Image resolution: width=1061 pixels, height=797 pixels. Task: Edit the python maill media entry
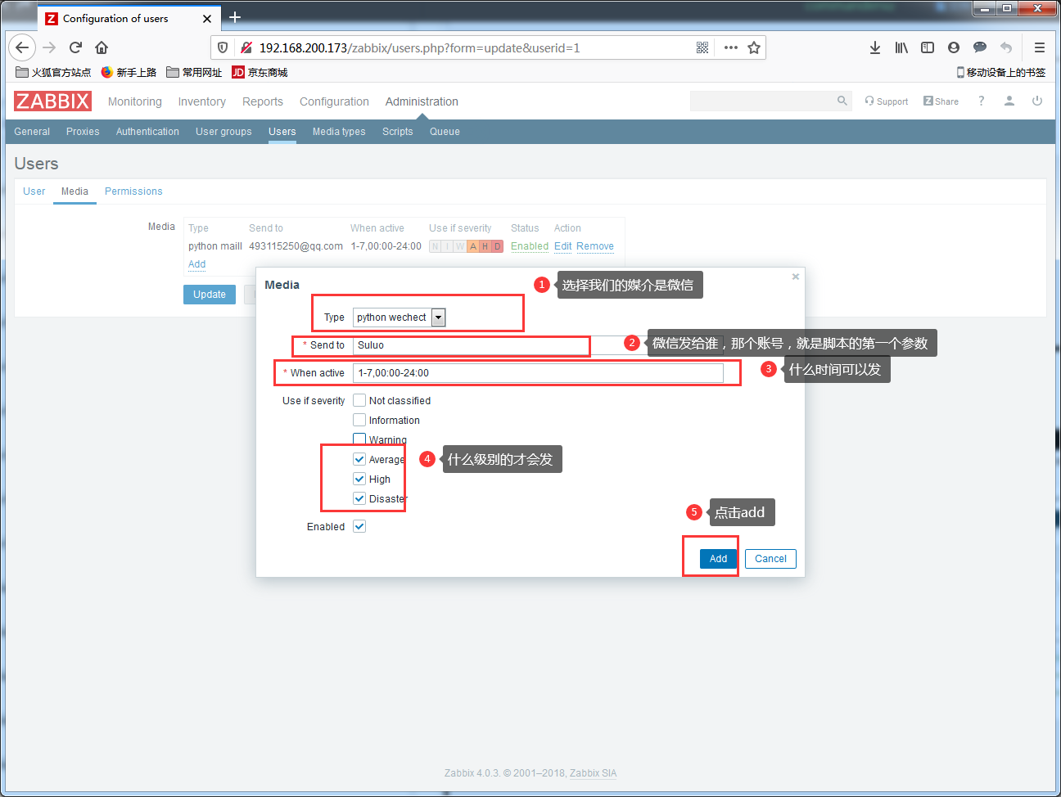pos(563,246)
